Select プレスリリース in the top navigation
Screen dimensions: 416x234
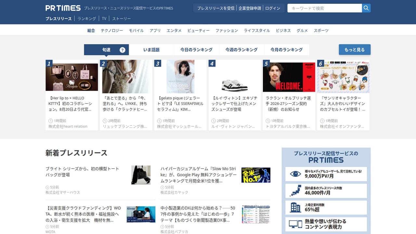(58, 19)
